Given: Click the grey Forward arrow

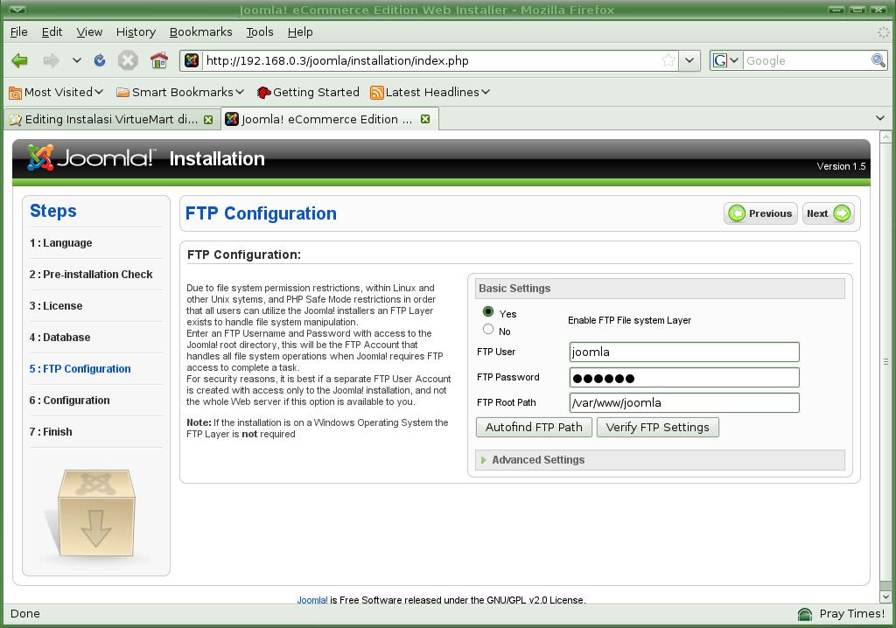Looking at the screenshot, I should point(51,60).
